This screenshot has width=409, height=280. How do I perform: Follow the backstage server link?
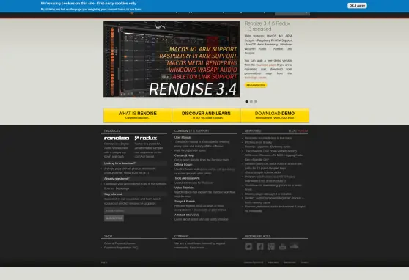point(255,78)
